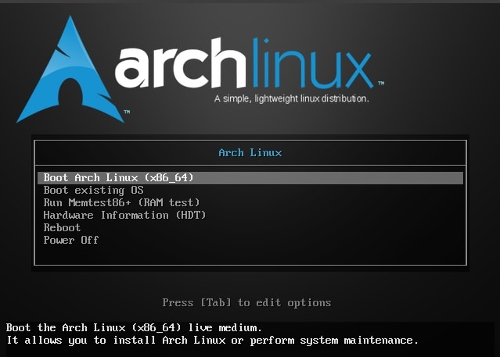Choose the Power Off entry
Screen dimensions: 500x357
[71, 240]
